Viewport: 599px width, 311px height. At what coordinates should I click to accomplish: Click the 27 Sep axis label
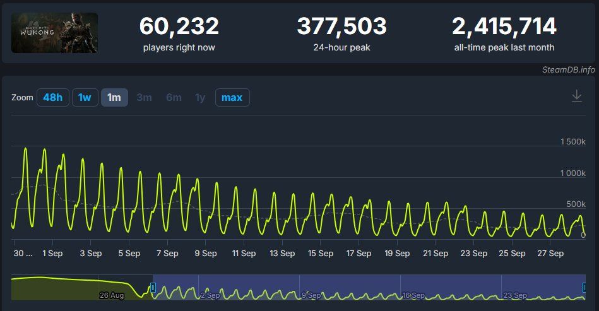pyautogui.click(x=550, y=254)
